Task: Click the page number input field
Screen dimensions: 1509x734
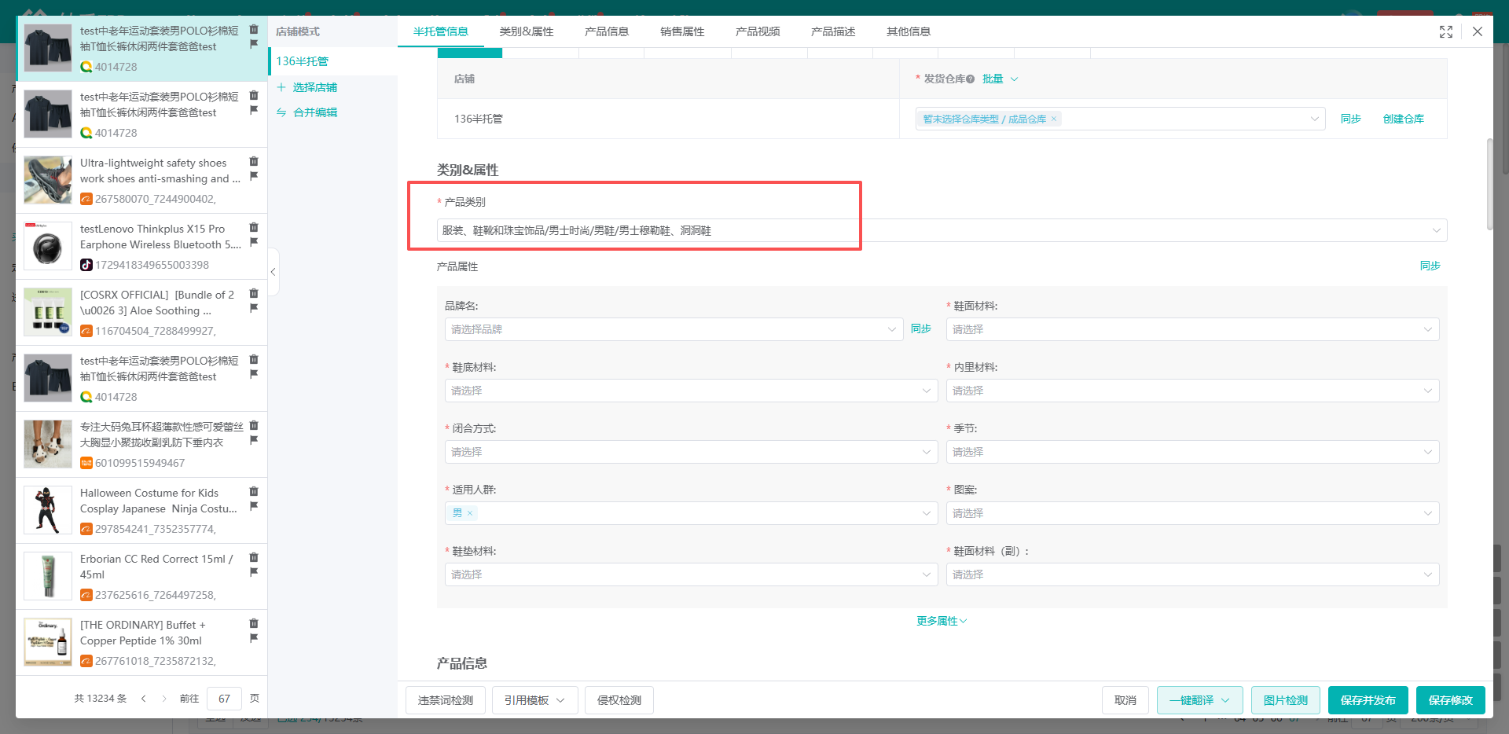Action: 224,698
